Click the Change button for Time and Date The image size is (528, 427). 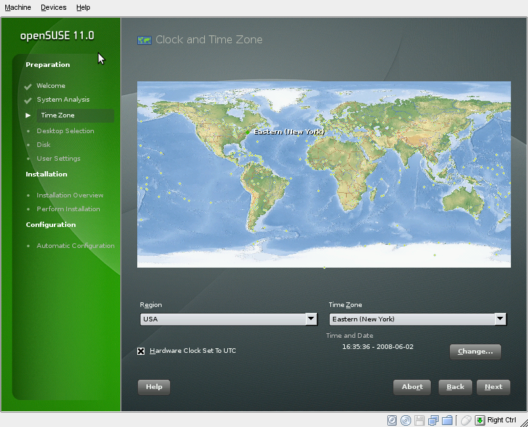pos(475,352)
